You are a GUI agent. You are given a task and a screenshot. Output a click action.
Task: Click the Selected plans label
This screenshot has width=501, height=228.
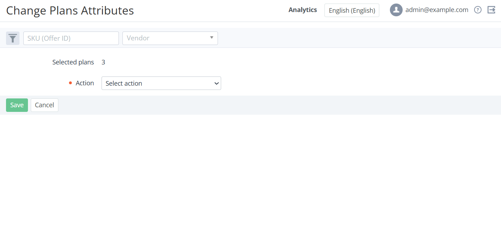[73, 62]
